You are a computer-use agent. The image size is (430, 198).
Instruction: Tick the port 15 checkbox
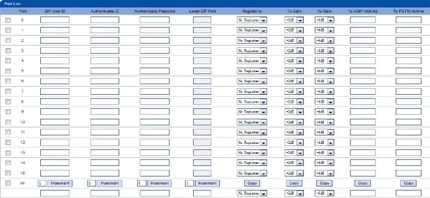coord(8,173)
